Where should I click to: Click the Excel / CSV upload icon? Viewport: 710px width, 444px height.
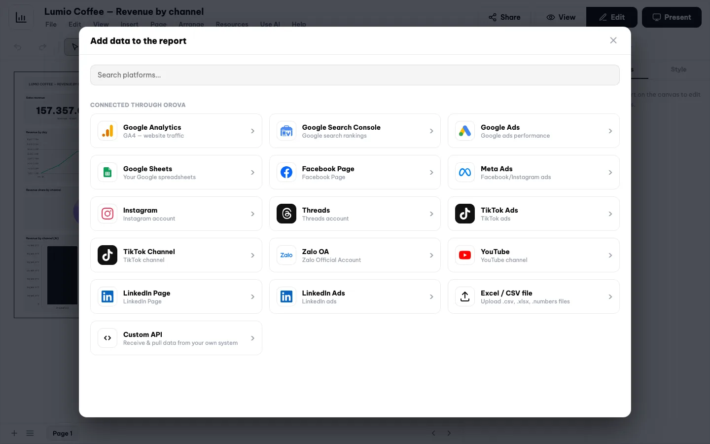(465, 296)
